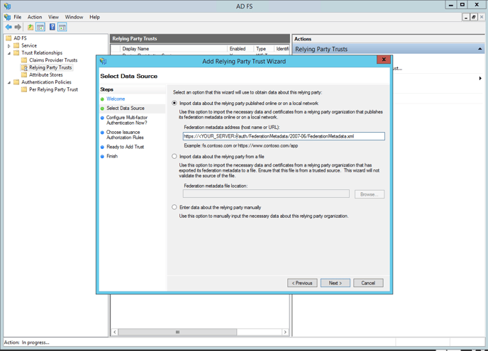Screen dimensions: 488x351
Task: Close the wizard with the red X button
Action: (384, 60)
